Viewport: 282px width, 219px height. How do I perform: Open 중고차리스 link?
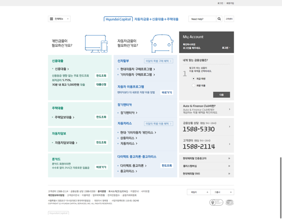point(129,171)
